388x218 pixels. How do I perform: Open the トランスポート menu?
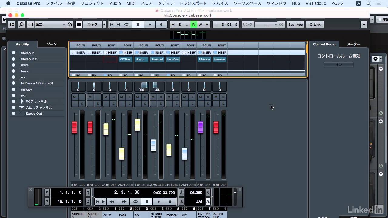coord(193,3)
